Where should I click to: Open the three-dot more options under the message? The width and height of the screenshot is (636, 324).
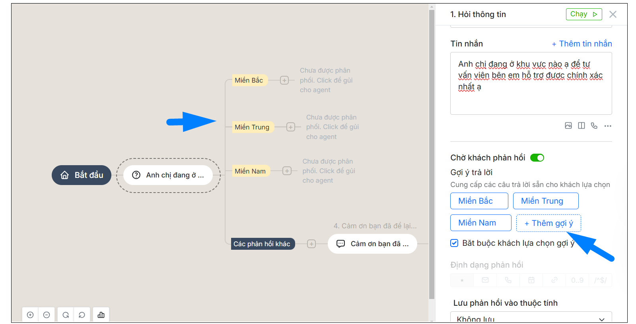coord(608,126)
